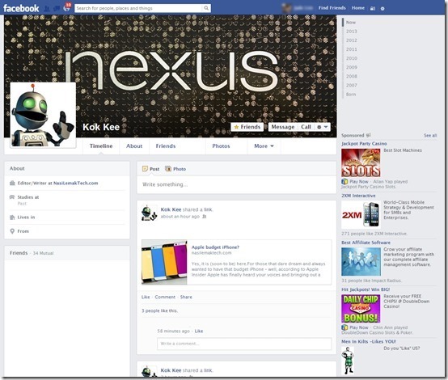Click Apple budget iPhone link thumbnail
The width and height of the screenshot is (448, 380).
pyautogui.click(x=164, y=262)
